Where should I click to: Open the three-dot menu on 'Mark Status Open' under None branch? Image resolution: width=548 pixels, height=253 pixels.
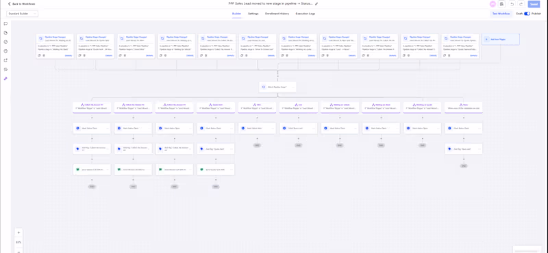click(480, 129)
